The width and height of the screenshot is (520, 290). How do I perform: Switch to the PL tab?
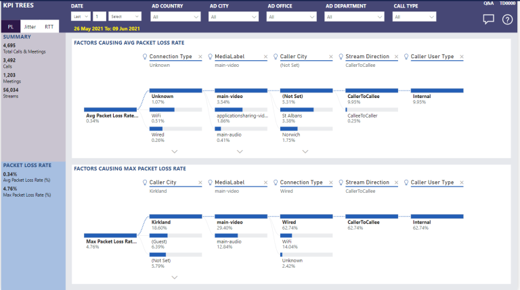[x=11, y=27]
